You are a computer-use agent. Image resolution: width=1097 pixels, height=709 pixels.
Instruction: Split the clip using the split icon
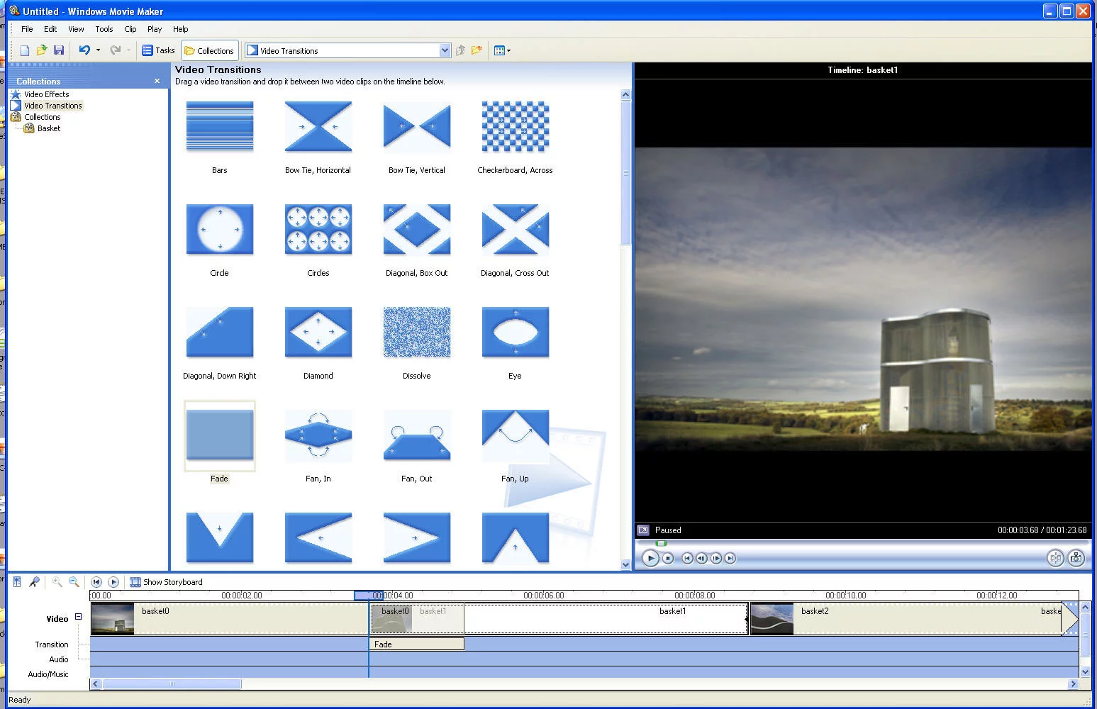(x=1055, y=558)
